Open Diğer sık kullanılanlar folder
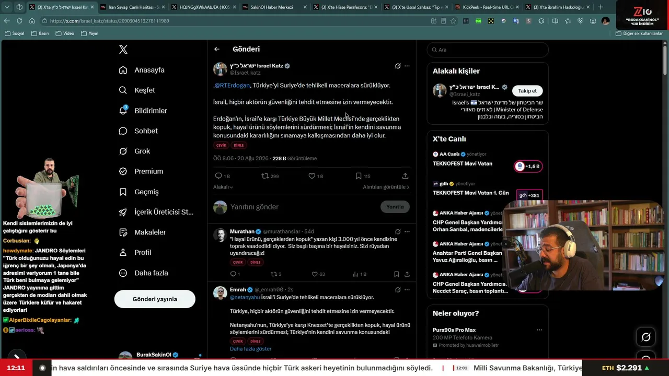Viewport: 669px width, 376px height. (639, 33)
